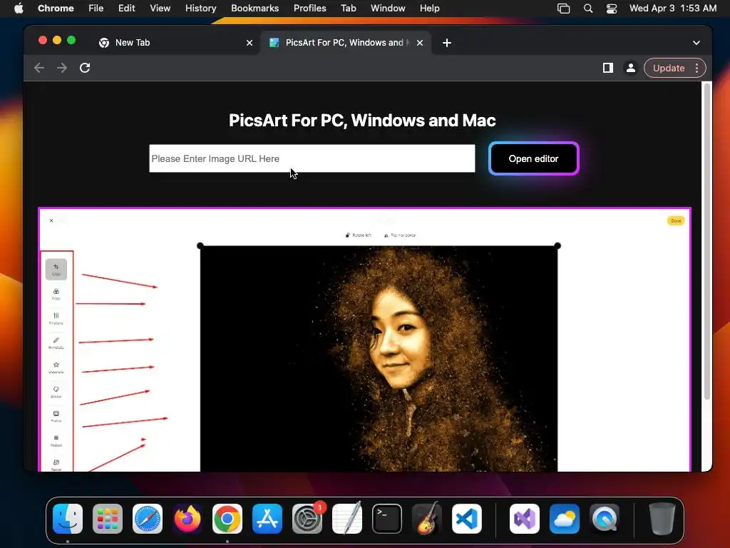Click the portrait photo in the editor preview

coord(379,358)
